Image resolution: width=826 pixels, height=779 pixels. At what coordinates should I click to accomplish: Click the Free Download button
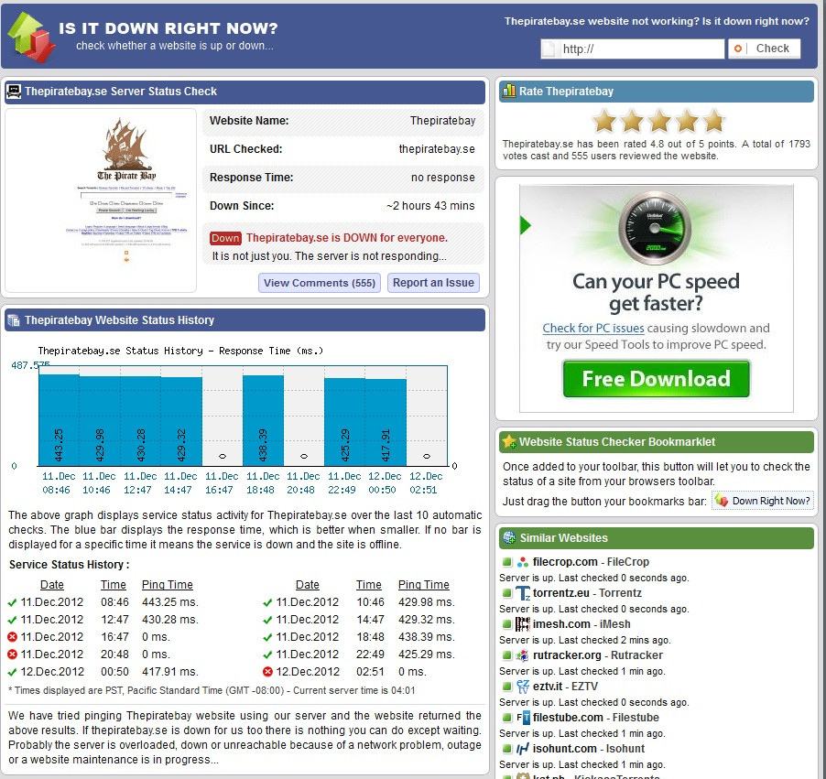[656, 377]
